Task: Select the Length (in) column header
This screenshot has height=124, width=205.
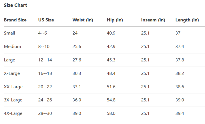Action: [x=187, y=20]
